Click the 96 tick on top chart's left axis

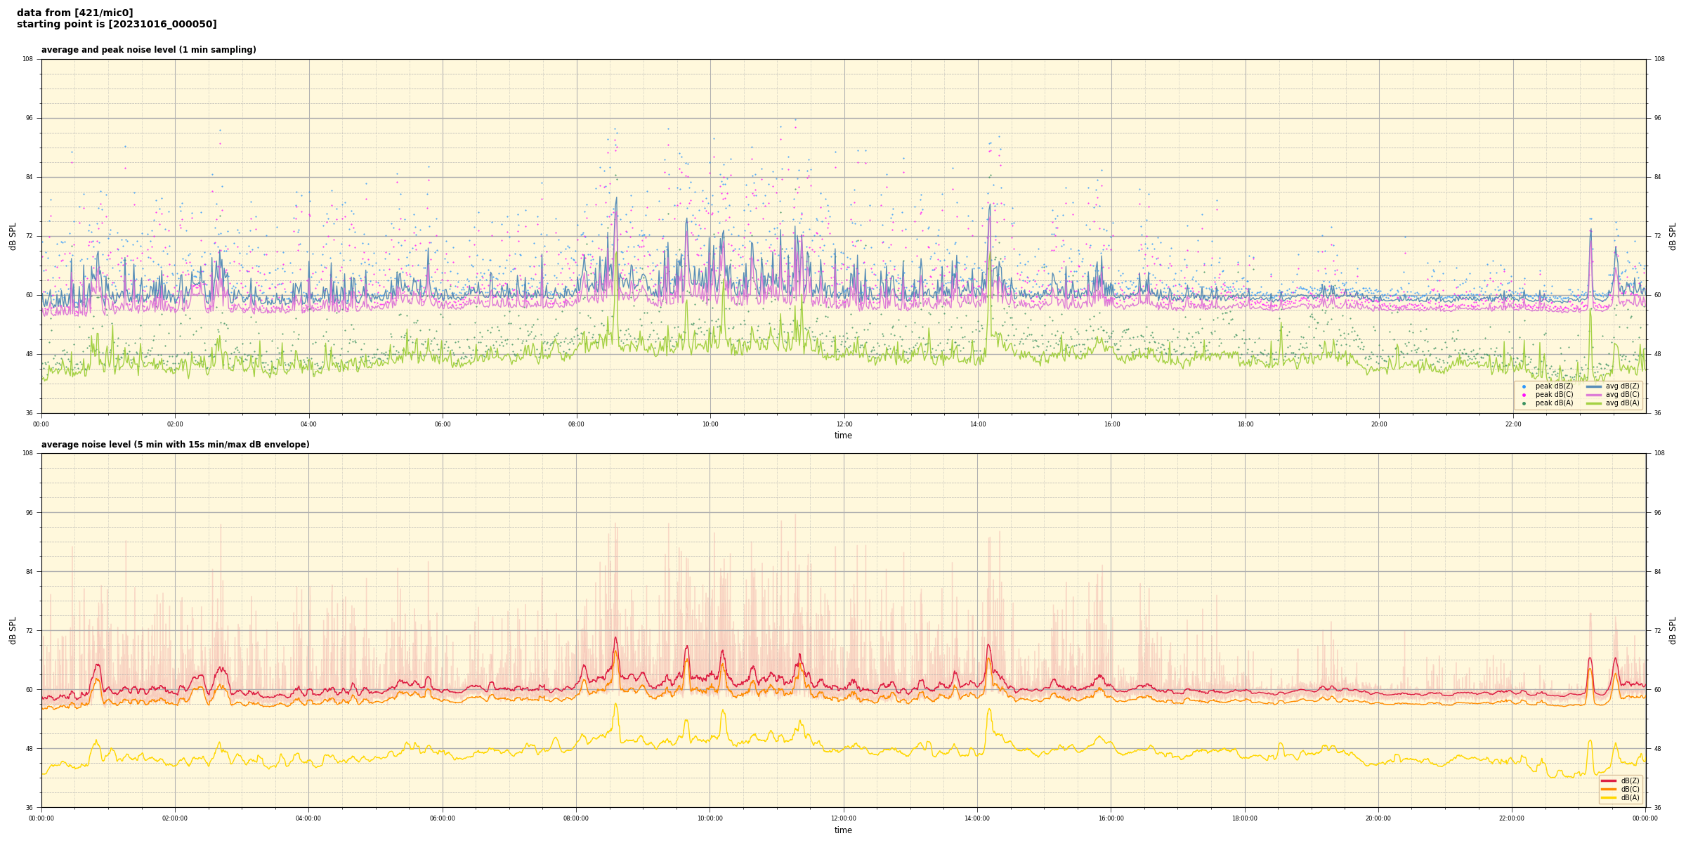tap(29, 118)
